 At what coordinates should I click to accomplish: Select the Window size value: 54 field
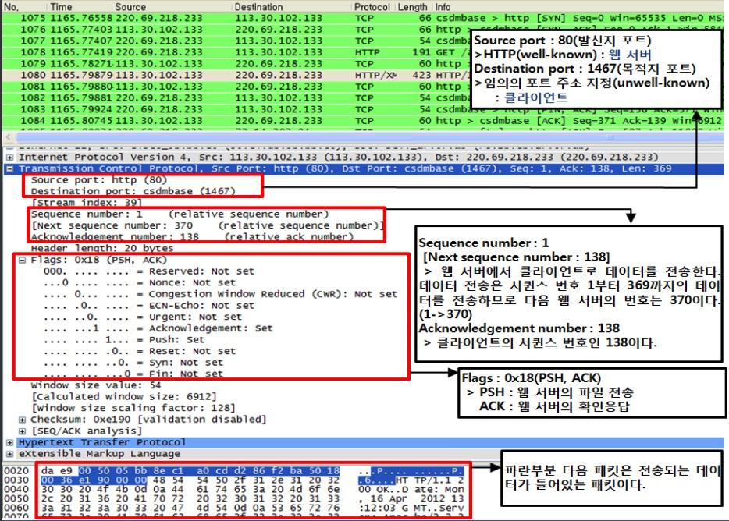click(x=96, y=385)
